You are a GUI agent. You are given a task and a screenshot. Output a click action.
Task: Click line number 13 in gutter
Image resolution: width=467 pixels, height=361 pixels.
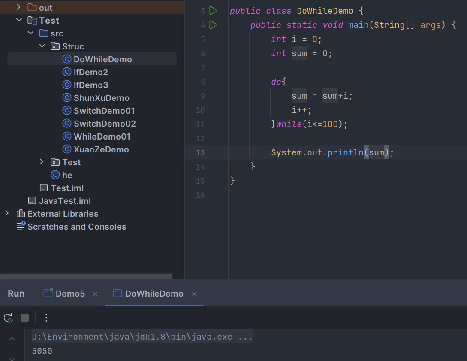[200, 153]
